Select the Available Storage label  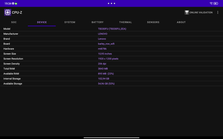[13, 84]
